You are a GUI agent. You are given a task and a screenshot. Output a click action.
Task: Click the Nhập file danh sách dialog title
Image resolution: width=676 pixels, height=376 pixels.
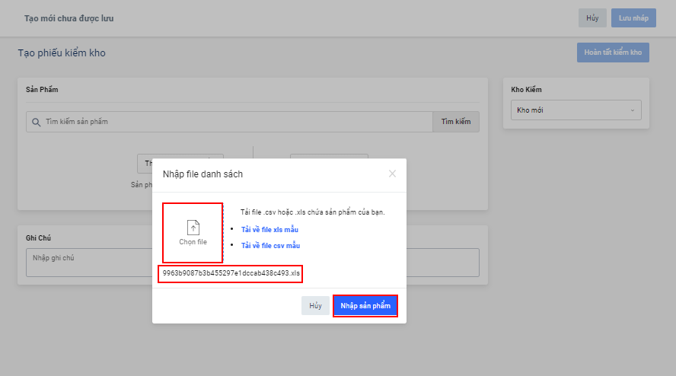(202, 174)
